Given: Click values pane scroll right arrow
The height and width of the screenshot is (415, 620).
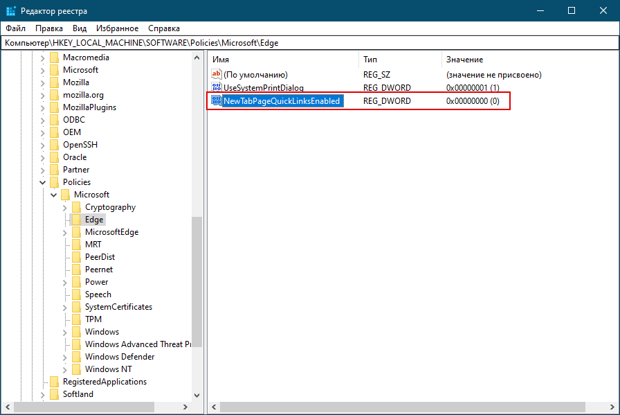Looking at the screenshot, I should (612, 407).
